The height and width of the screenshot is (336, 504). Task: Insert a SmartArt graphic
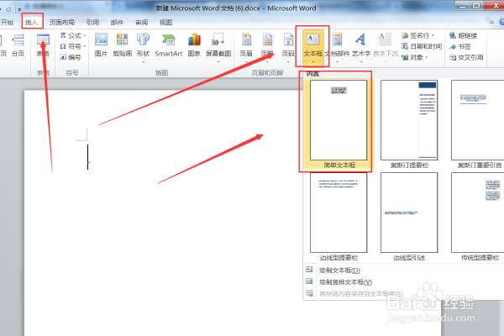169,45
